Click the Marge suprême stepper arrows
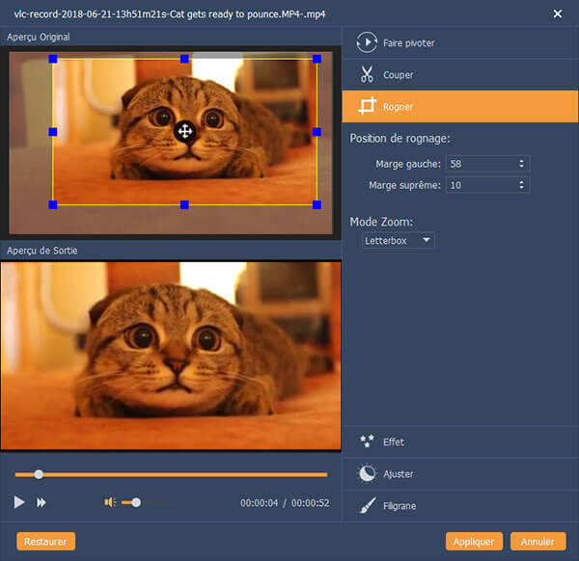The image size is (579, 561). (522, 184)
